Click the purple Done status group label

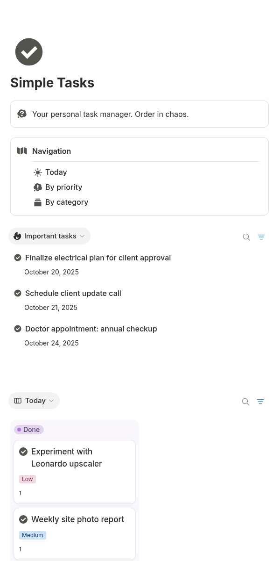(29, 430)
